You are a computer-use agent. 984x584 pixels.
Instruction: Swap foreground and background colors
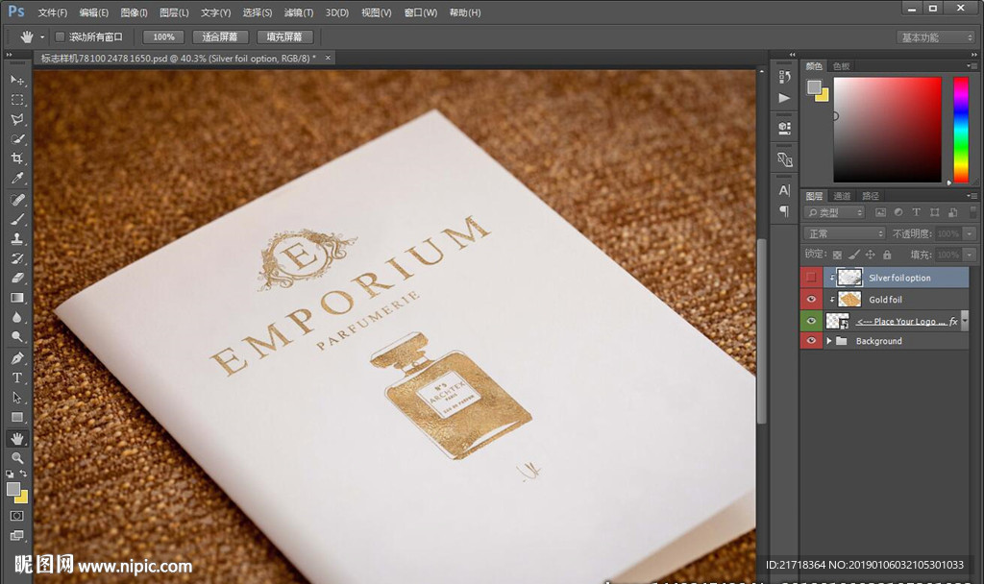pyautogui.click(x=23, y=474)
